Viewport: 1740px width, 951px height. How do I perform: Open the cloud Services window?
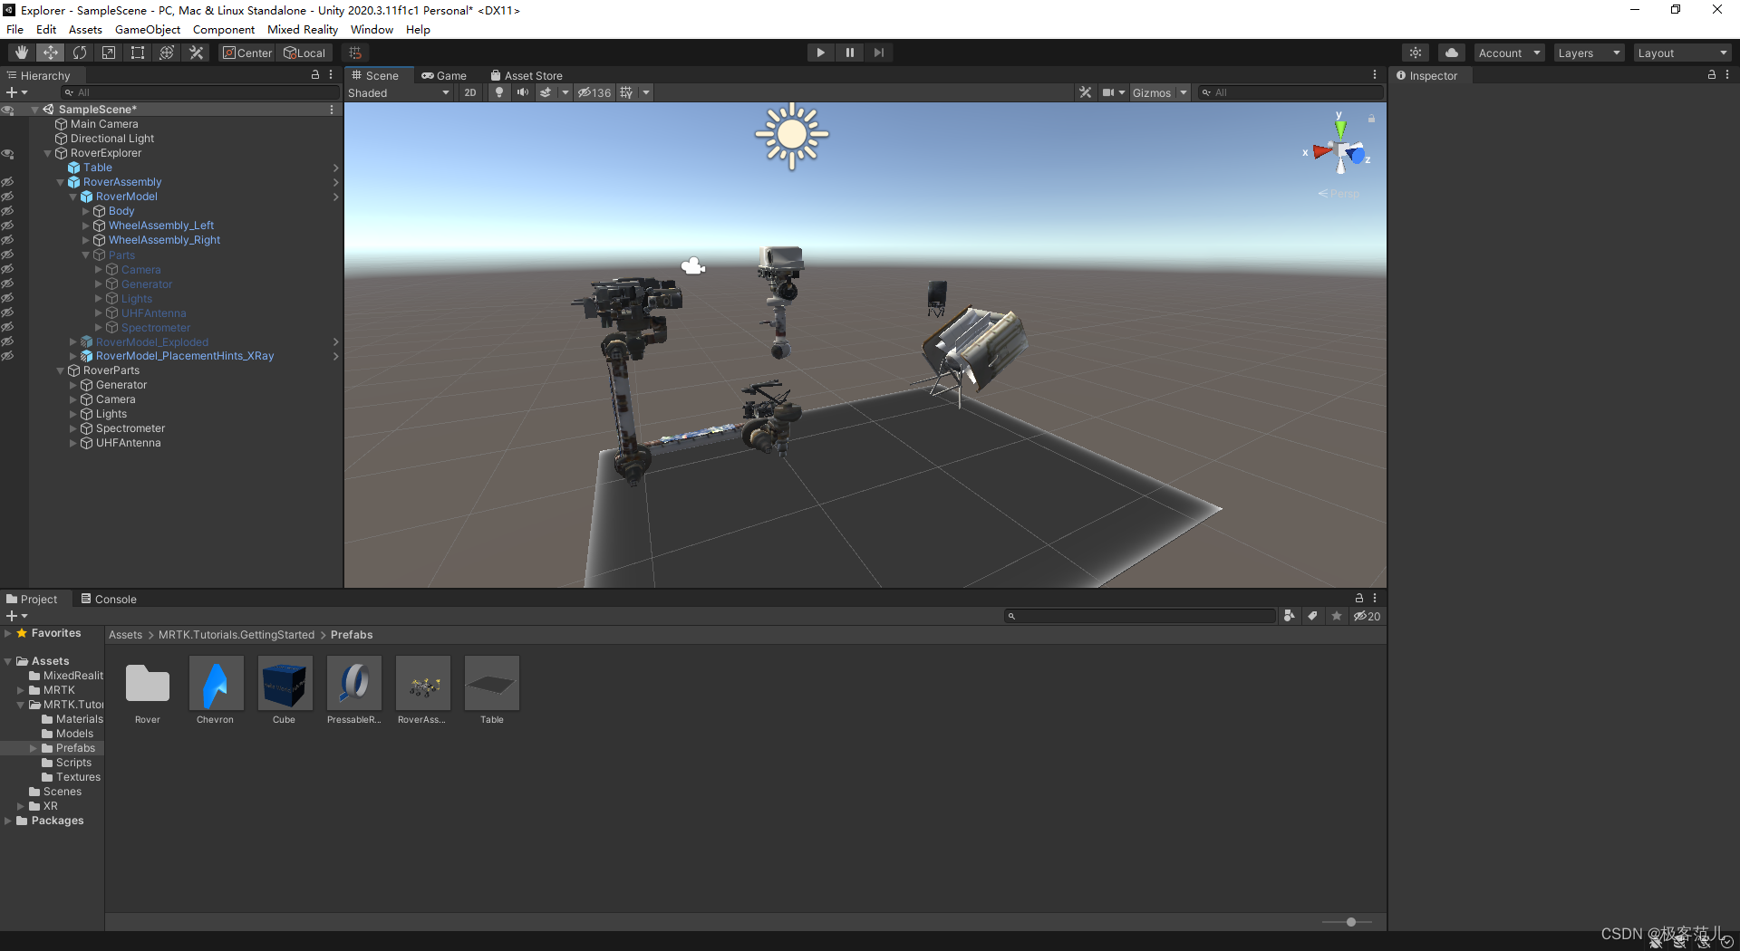click(x=1452, y=53)
